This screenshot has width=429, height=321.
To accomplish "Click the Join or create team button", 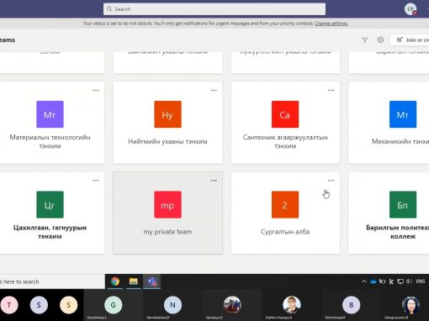I will 410,40.
